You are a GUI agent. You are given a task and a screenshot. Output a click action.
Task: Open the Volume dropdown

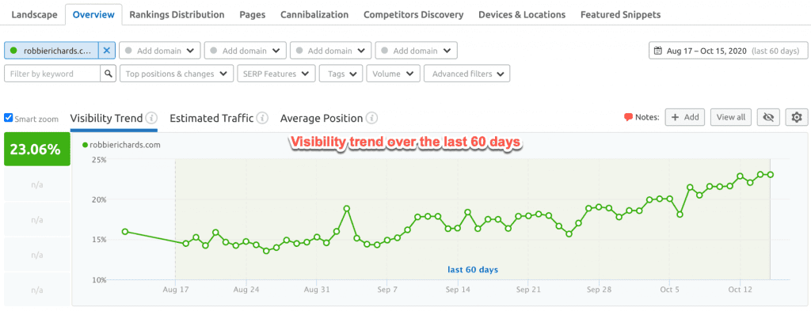393,74
